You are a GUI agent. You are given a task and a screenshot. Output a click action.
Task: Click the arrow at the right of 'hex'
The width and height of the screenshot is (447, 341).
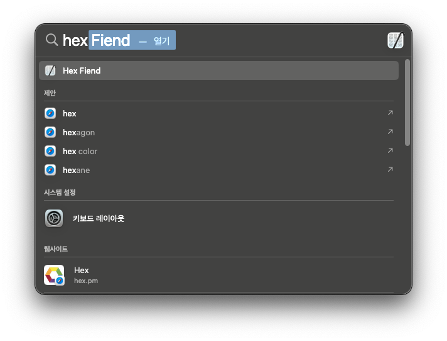390,113
